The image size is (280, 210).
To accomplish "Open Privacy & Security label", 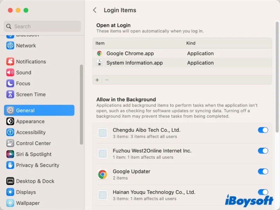I will (37, 165).
